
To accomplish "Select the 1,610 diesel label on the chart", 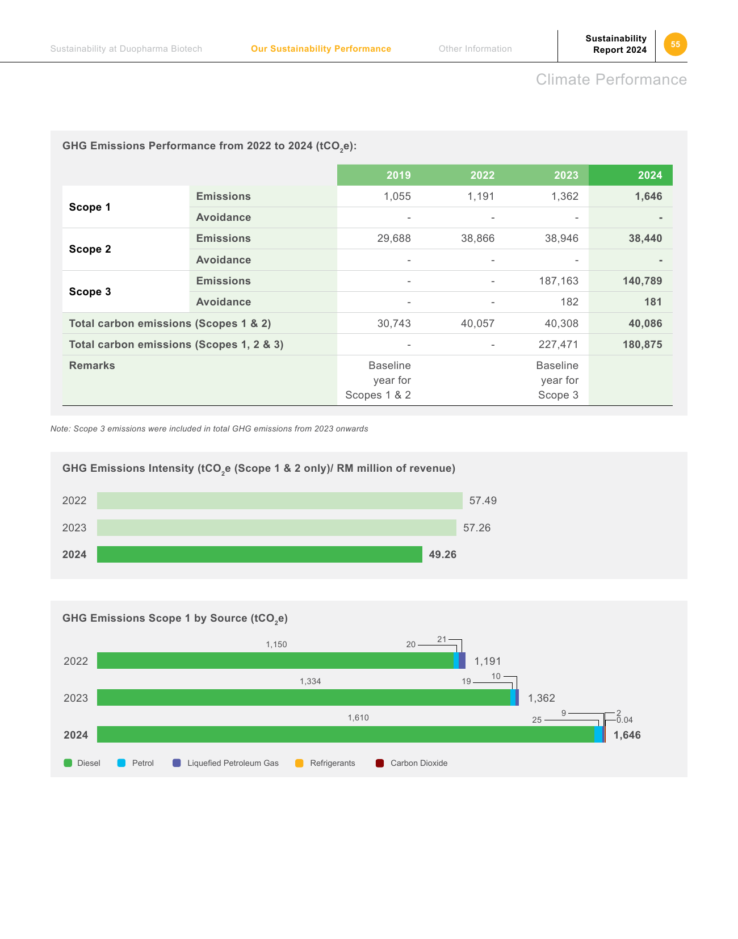I will tap(358, 718).
